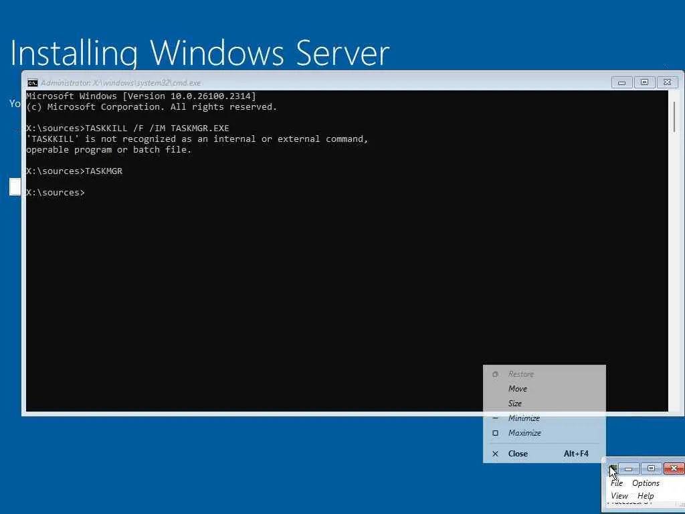This screenshot has height=514, width=685.
Task: Click the Microsoft Windows version line
Action: (141, 96)
